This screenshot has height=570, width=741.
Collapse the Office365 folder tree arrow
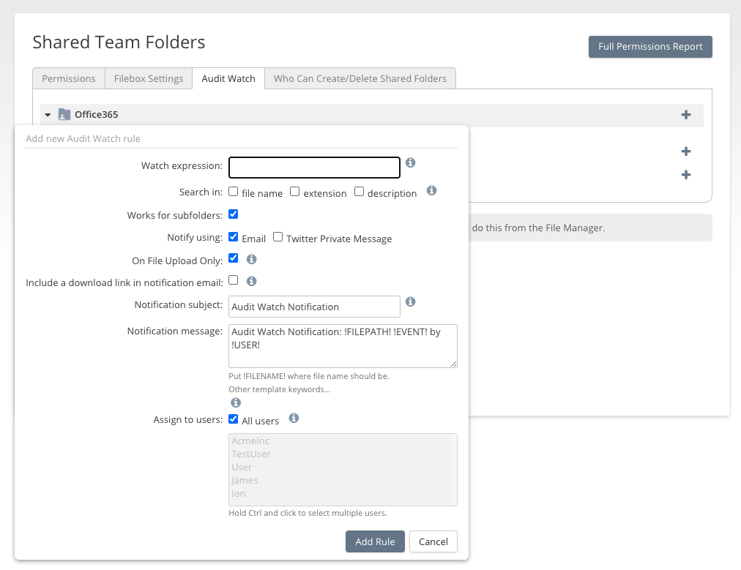pyautogui.click(x=48, y=115)
